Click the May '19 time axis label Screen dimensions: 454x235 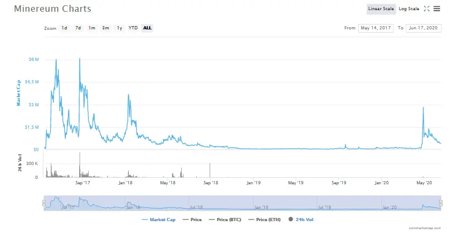point(296,183)
